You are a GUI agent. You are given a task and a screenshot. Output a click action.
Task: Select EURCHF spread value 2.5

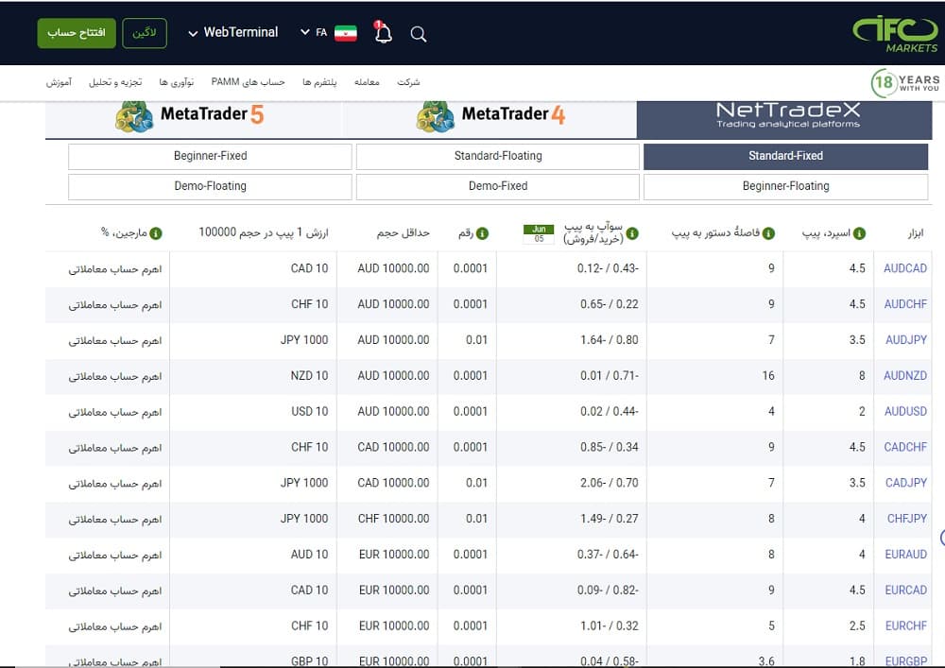857,625
